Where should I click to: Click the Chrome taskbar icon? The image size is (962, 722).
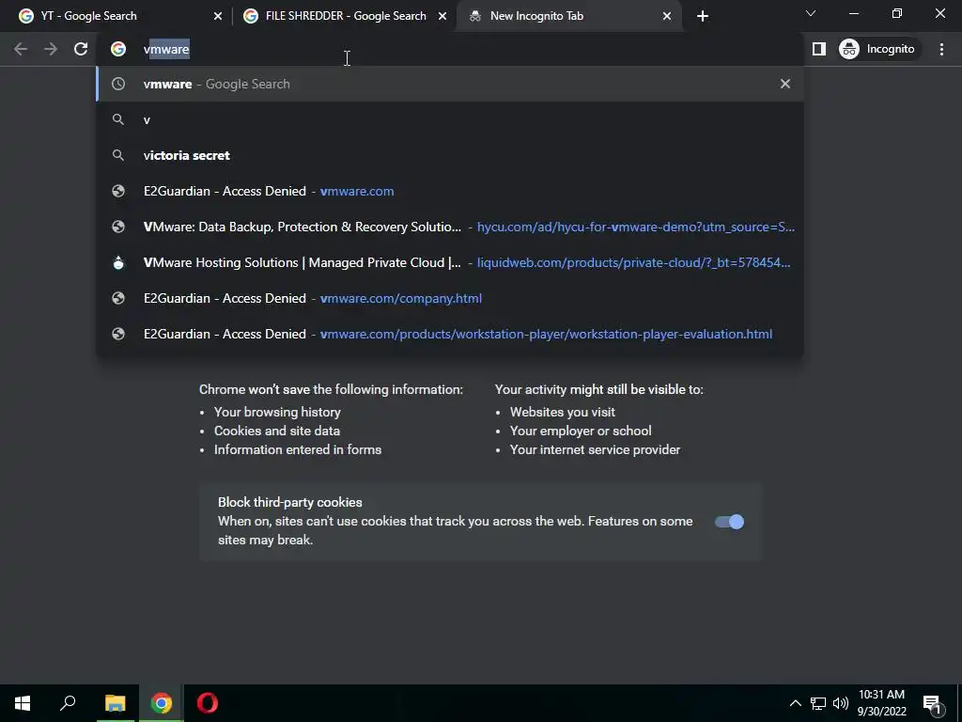pyautogui.click(x=162, y=703)
